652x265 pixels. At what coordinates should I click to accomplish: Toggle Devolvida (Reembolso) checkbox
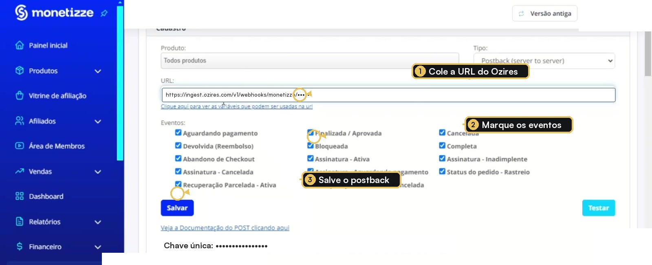[x=178, y=146]
